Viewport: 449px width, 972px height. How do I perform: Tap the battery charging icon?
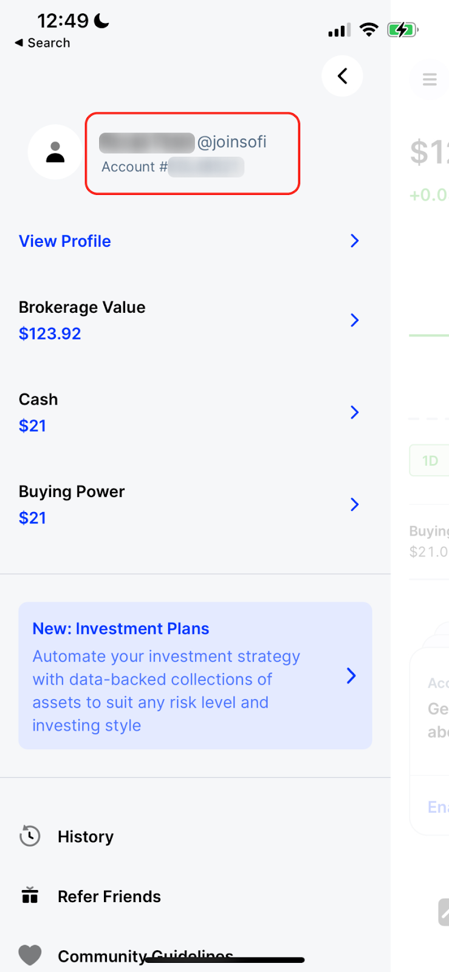(x=402, y=29)
